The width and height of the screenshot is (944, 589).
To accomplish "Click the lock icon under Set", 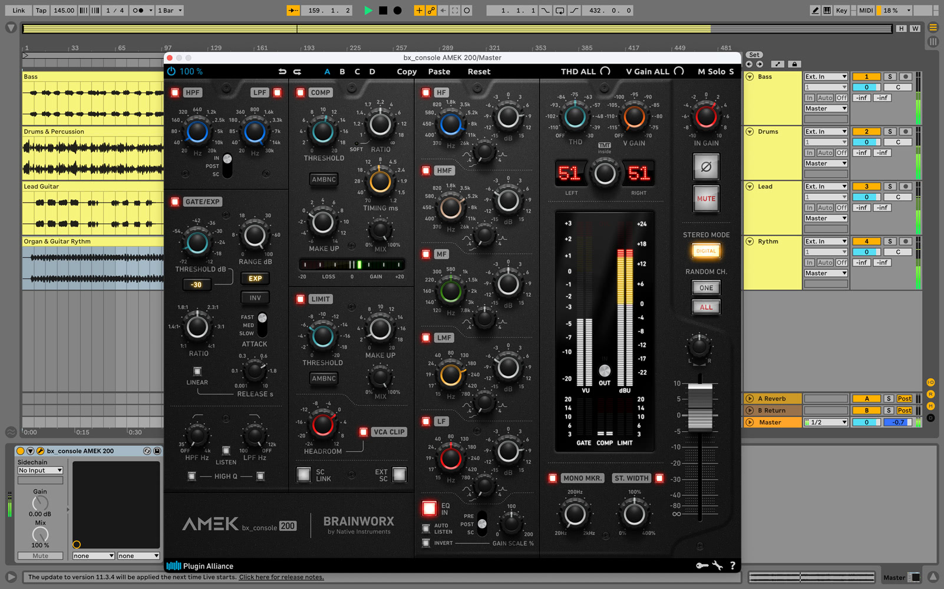I will 794,64.
